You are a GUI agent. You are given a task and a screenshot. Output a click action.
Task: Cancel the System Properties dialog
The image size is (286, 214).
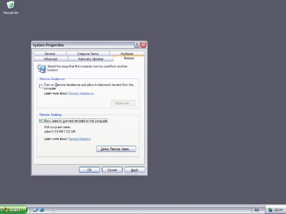tap(112, 170)
